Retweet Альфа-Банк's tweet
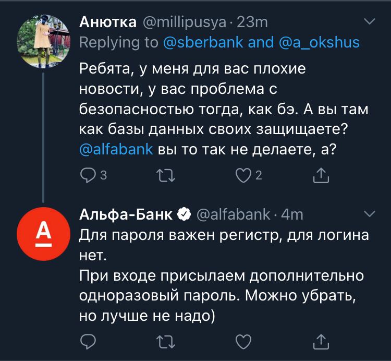This screenshot has width=391, height=361. coord(167,342)
